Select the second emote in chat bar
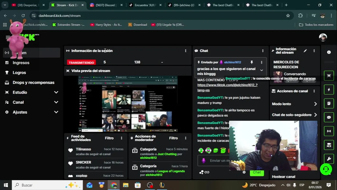This screenshot has width=337, height=190. point(208,151)
